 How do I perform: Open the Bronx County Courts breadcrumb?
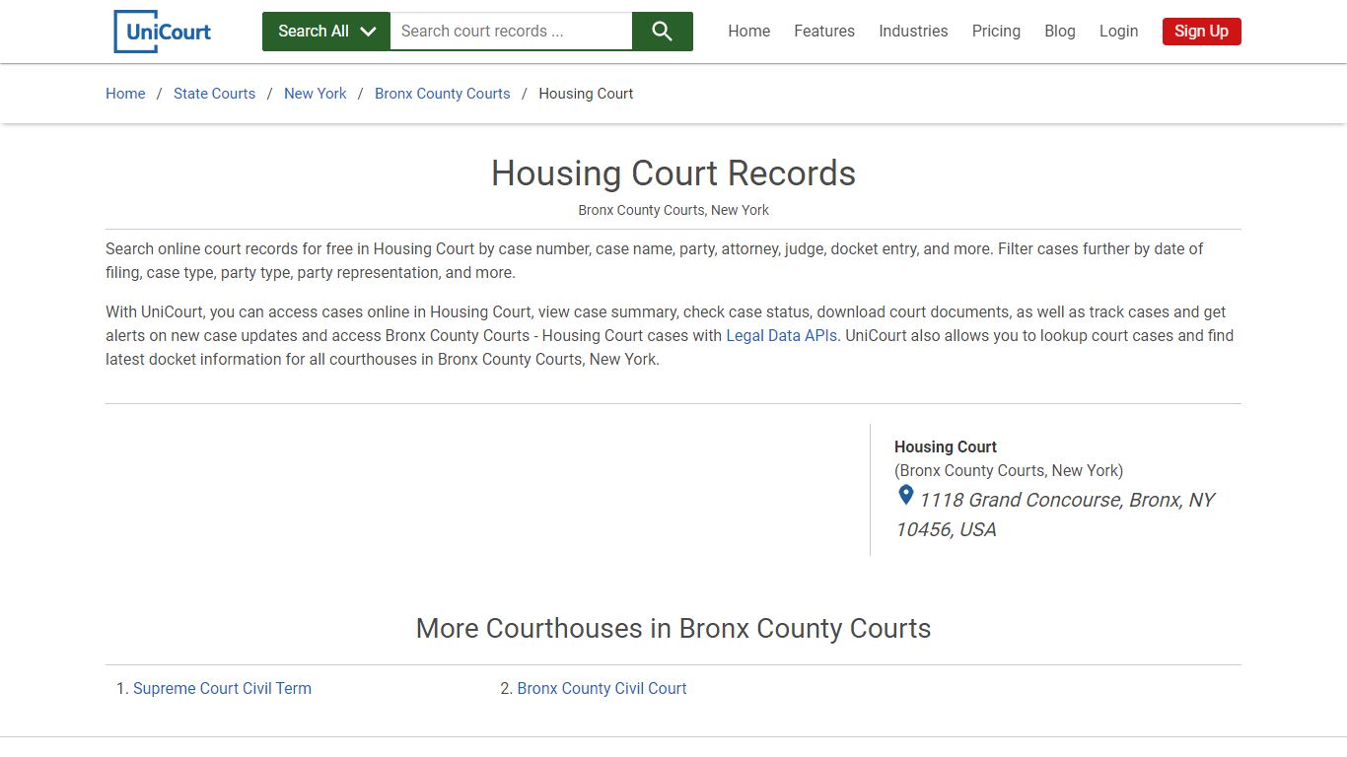click(443, 94)
